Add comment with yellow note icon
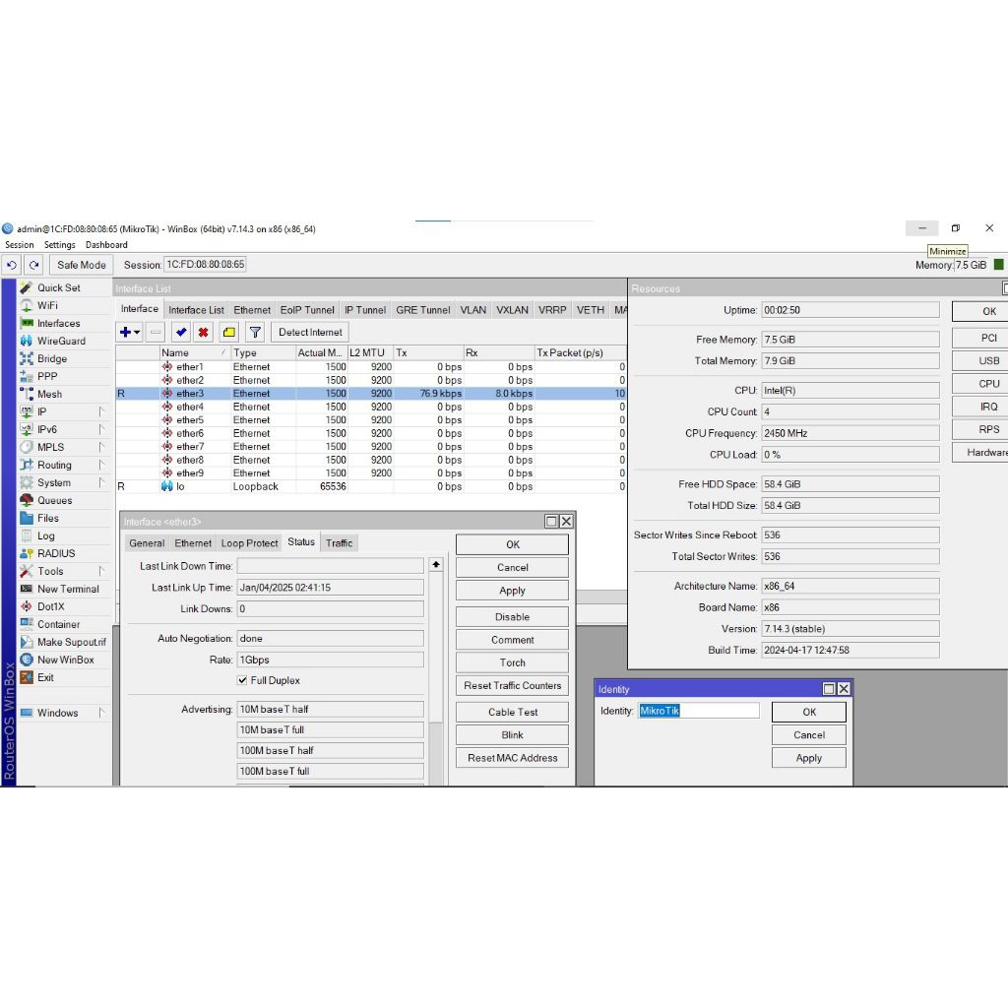 coord(228,333)
